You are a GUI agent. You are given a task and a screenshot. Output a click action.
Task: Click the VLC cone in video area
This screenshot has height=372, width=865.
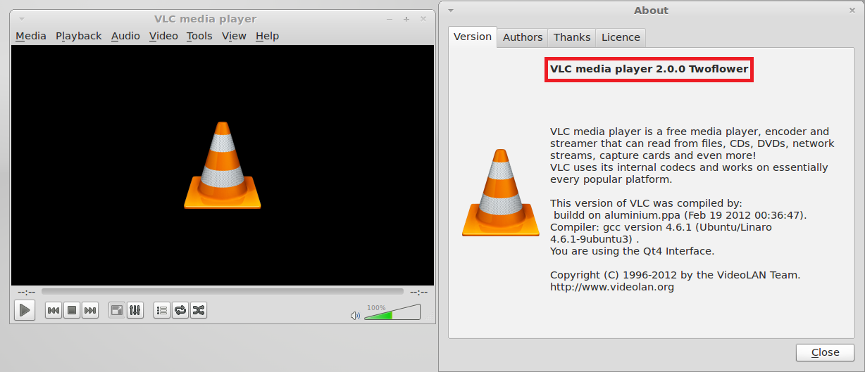(223, 165)
